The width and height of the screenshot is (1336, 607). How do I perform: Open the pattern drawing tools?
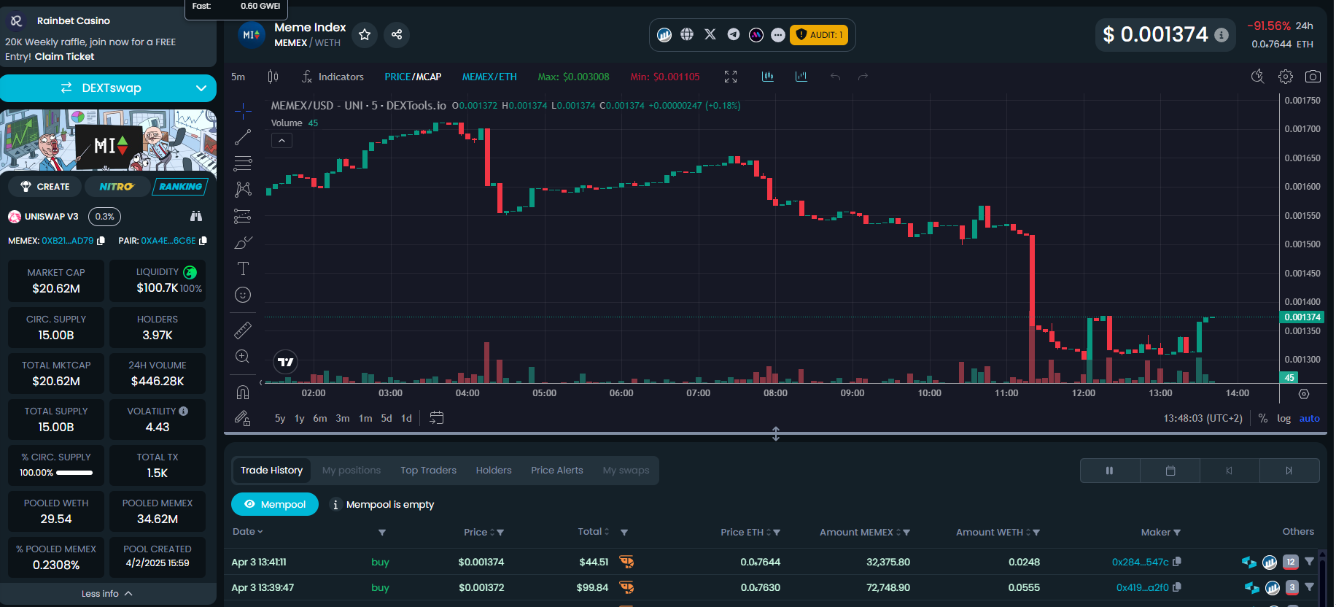click(243, 190)
